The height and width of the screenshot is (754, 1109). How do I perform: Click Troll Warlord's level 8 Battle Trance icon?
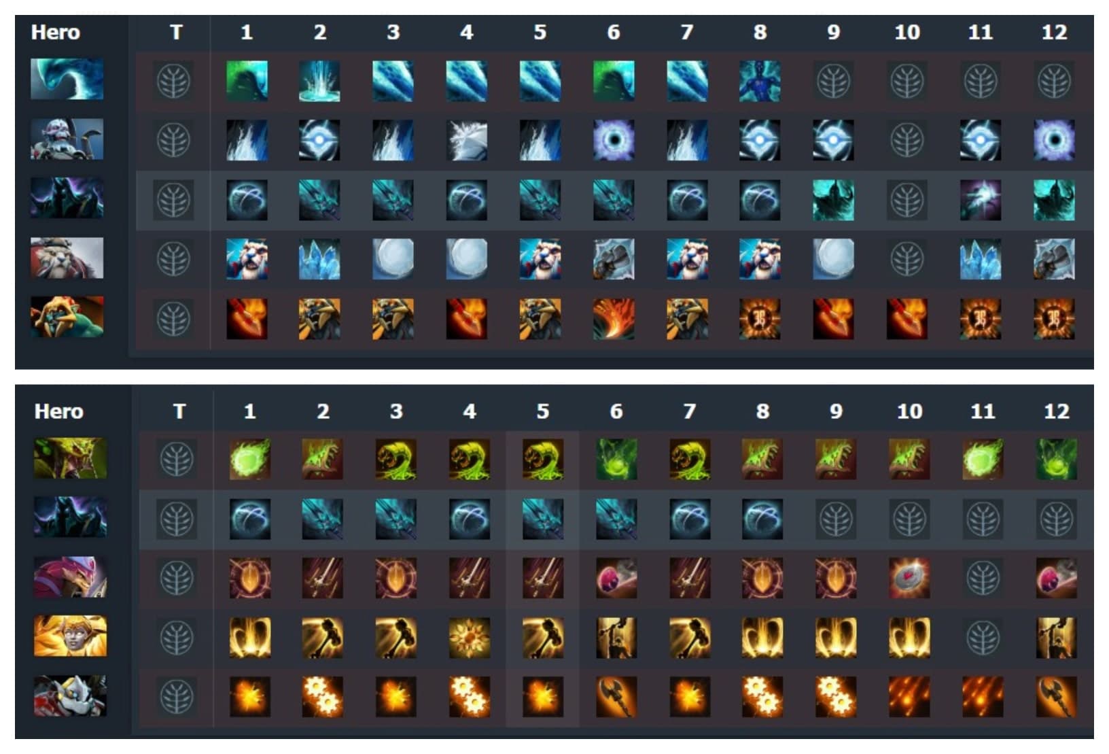coord(760,318)
